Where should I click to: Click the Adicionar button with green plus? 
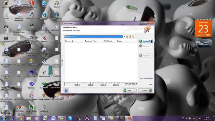145,41
